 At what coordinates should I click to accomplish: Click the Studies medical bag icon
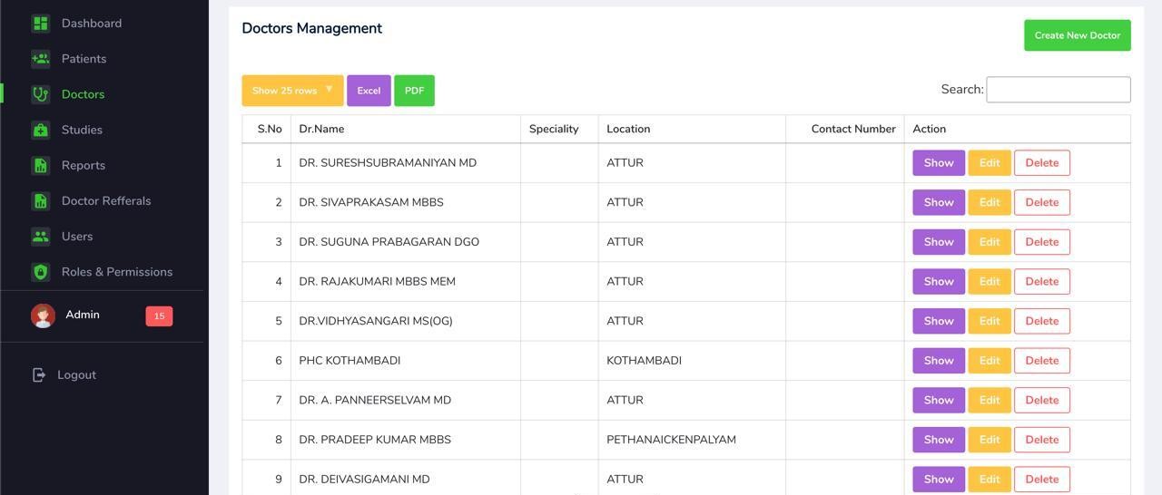(40, 130)
